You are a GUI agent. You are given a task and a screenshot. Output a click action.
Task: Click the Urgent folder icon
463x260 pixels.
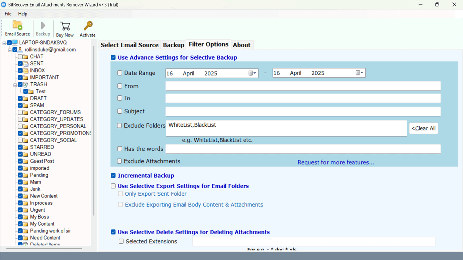(x=26, y=210)
